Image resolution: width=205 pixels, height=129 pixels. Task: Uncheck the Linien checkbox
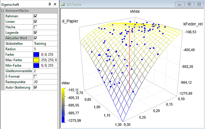tap(35, 22)
